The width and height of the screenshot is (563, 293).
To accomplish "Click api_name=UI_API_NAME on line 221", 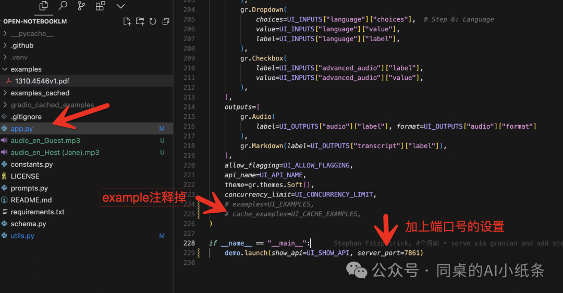I will coord(265,175).
